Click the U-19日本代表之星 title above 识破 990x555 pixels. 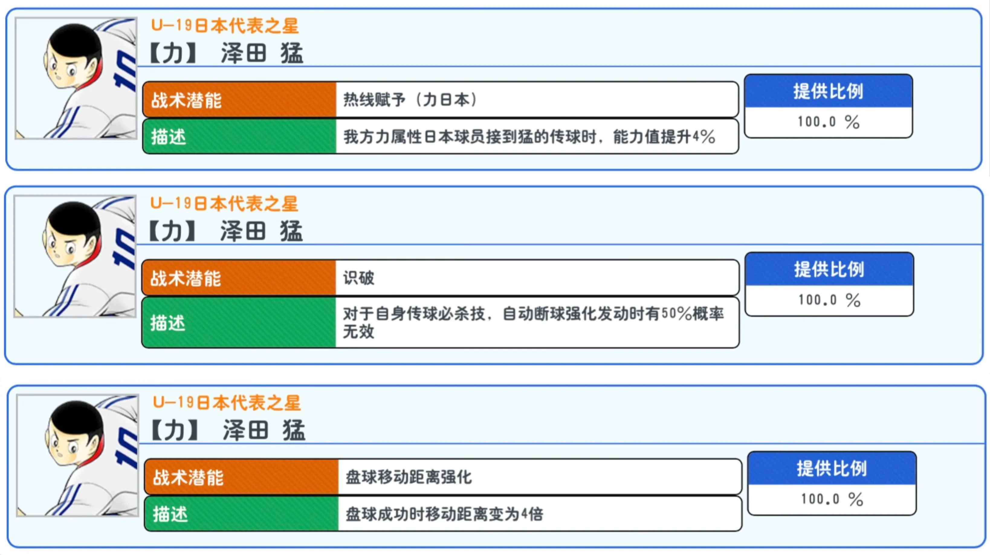(x=224, y=203)
